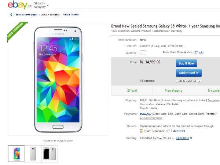Click the back arrow icon
220x165 pixels.
(11, 15)
